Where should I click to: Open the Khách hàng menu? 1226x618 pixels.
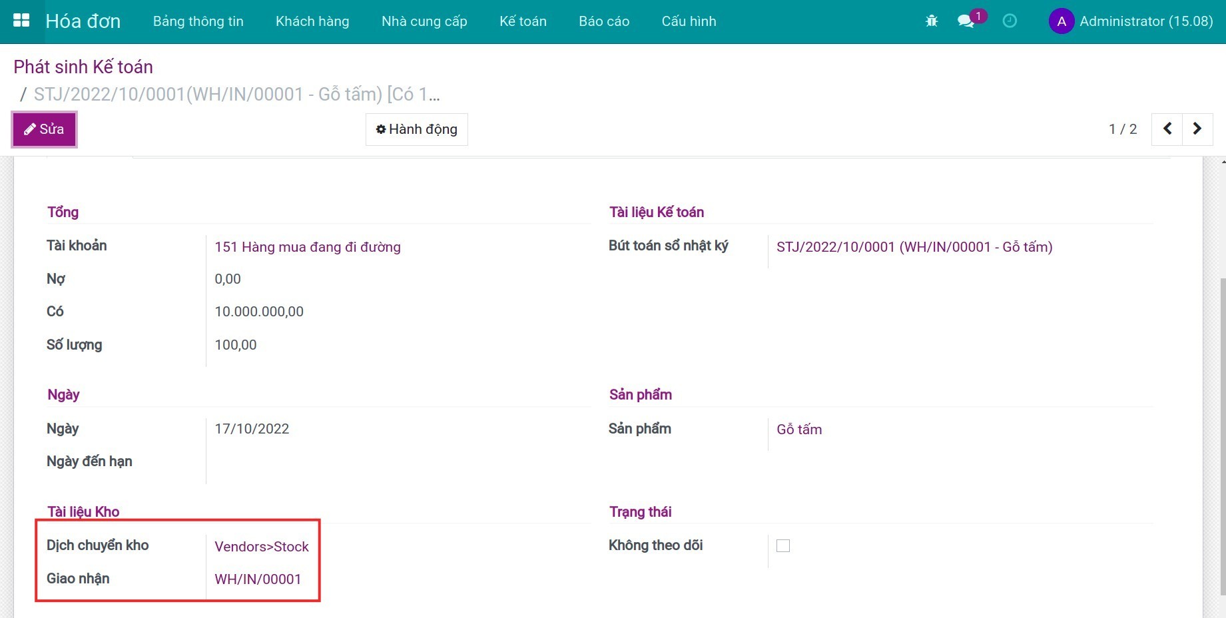[312, 21]
